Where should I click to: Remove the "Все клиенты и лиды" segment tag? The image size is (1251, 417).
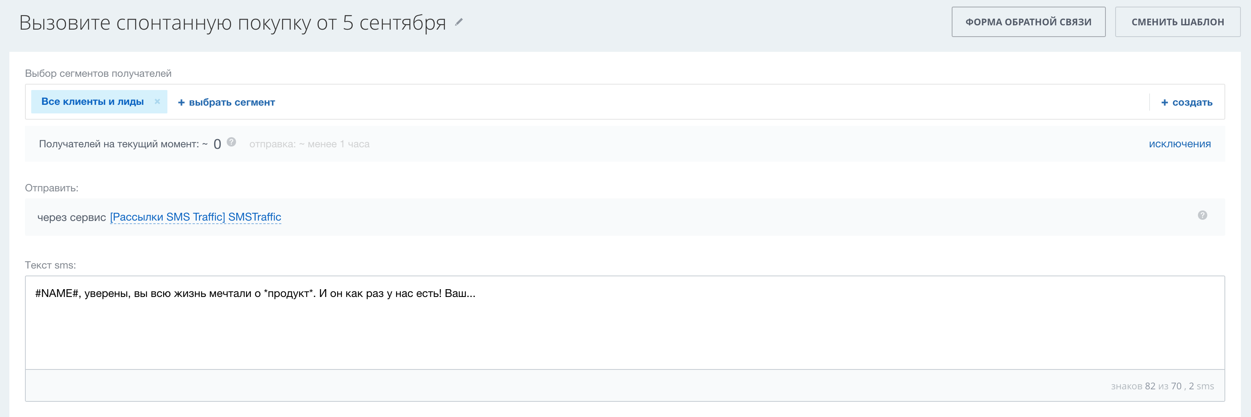(157, 101)
